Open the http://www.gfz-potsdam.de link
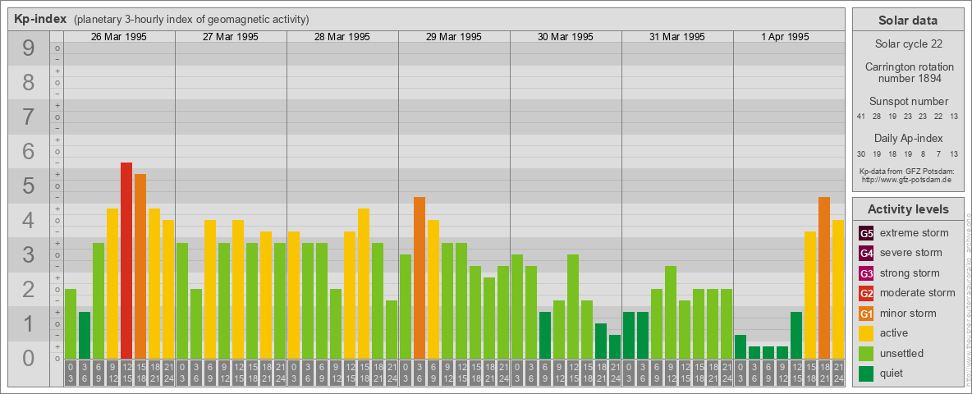 click(906, 179)
